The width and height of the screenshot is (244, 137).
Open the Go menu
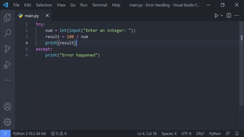pyautogui.click(x=73, y=5)
